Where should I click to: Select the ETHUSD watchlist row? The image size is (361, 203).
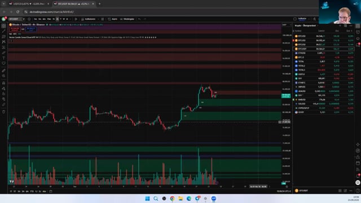point(323,53)
